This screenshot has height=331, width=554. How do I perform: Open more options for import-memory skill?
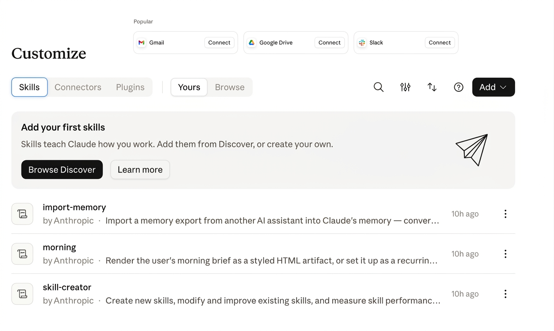[x=505, y=214]
